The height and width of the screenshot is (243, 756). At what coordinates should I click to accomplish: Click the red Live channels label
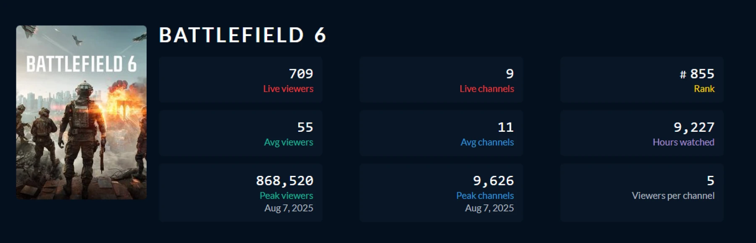point(486,89)
